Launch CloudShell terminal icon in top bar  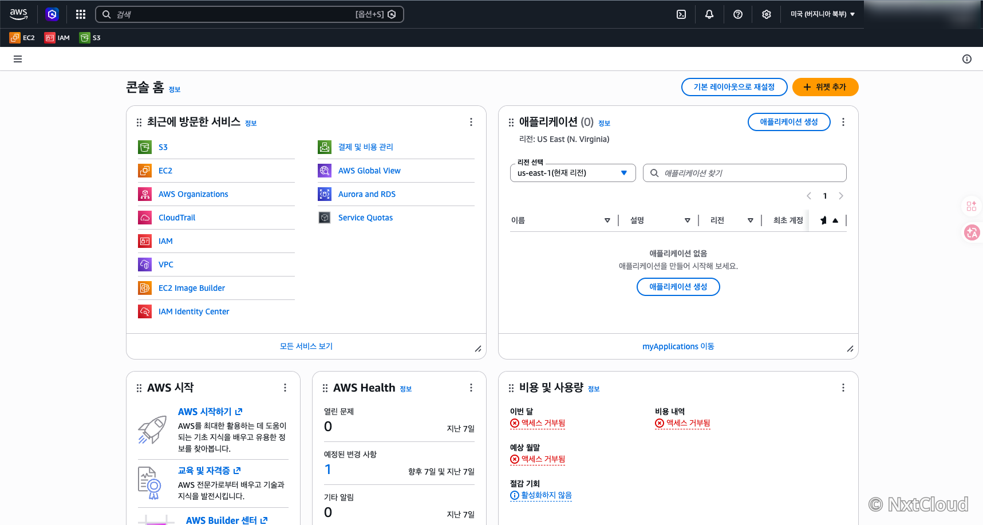click(x=681, y=14)
